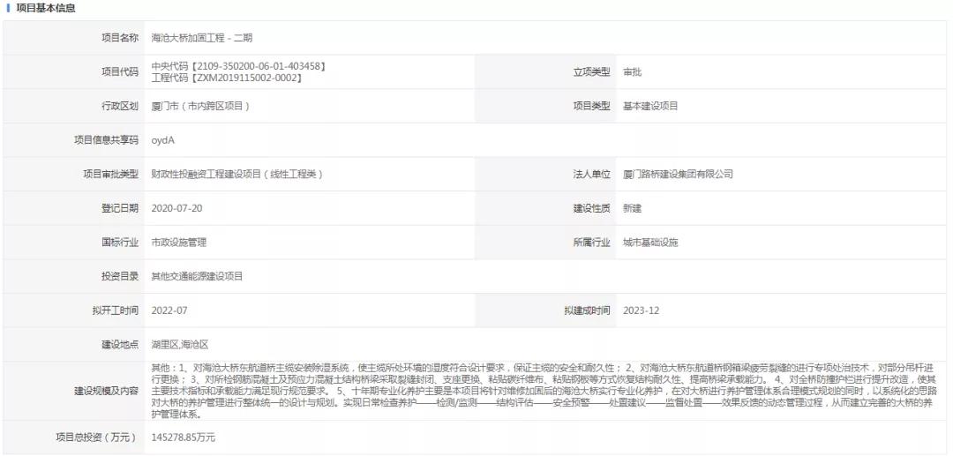
Task: Select the 投资目录 label
Action: pos(120,276)
